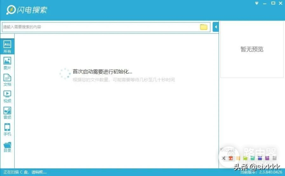This screenshot has height=176, width=285.
Task: Mark file with teal green tag
Action: (x=253, y=158)
